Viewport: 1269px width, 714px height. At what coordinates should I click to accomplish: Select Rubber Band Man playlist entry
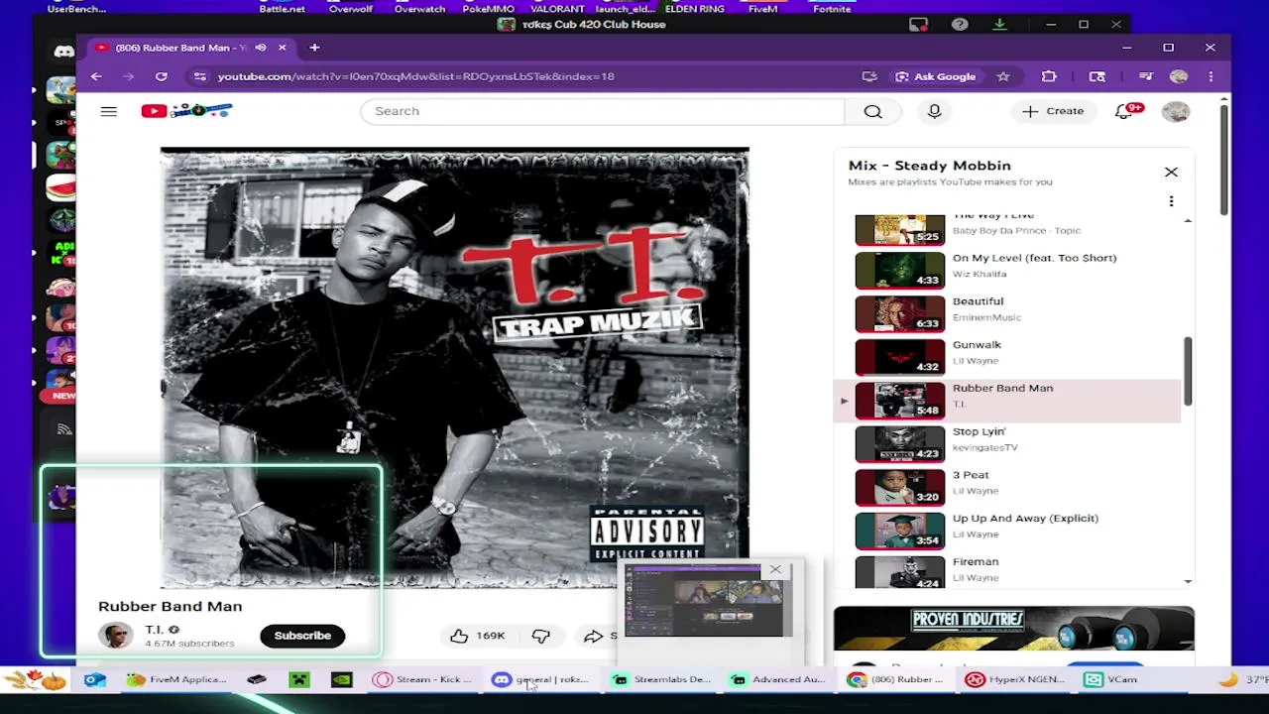coord(1009,401)
